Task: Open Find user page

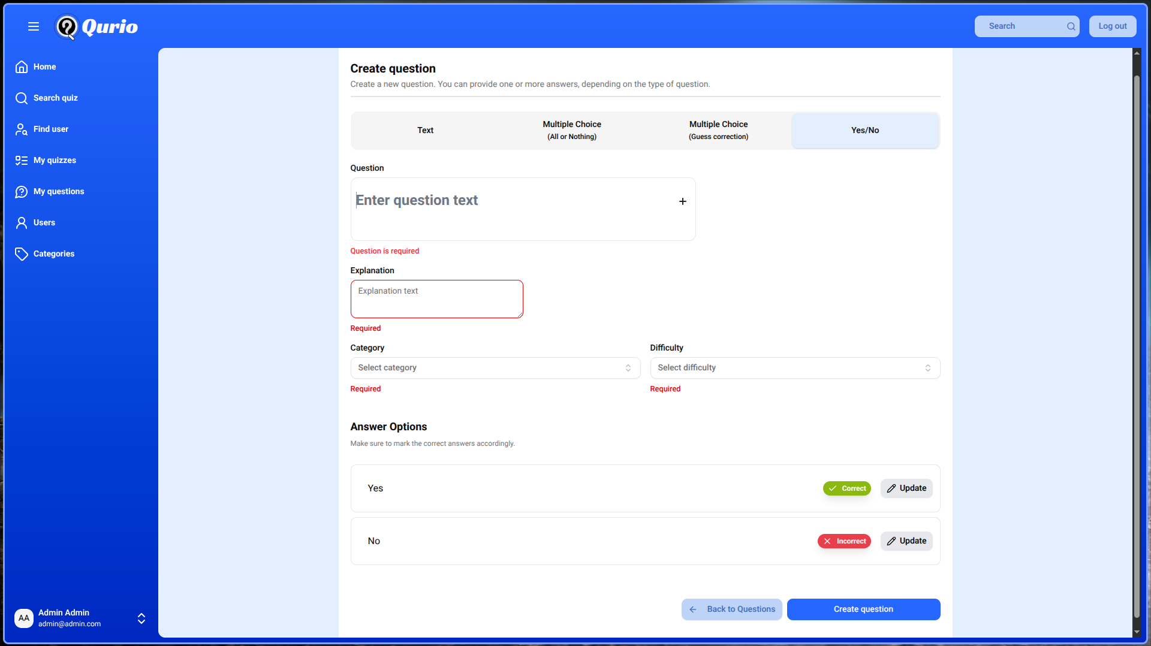Action: tap(51, 129)
